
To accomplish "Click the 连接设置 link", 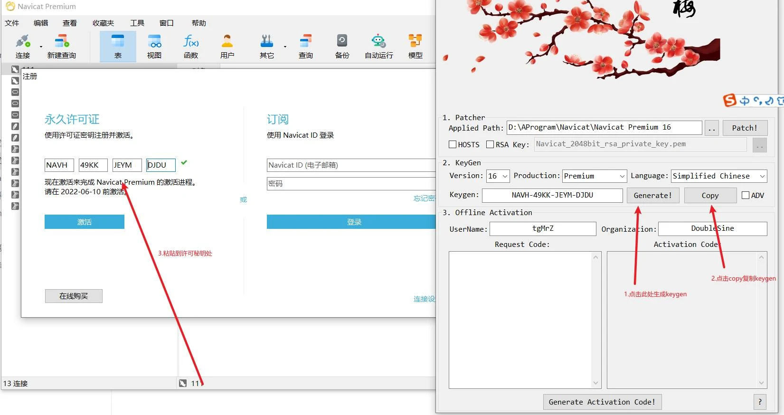I will tap(424, 299).
